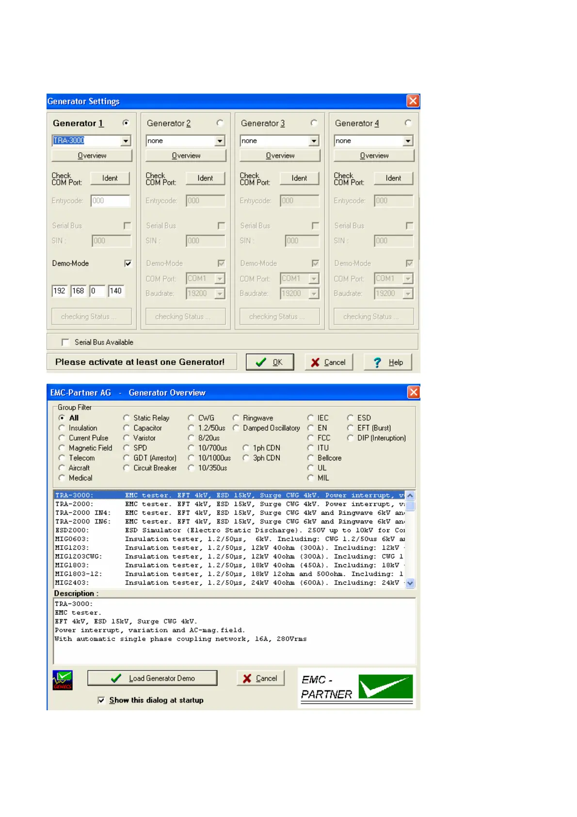Open the Generator 4 model dropdown
The width and height of the screenshot is (577, 817).
point(408,141)
